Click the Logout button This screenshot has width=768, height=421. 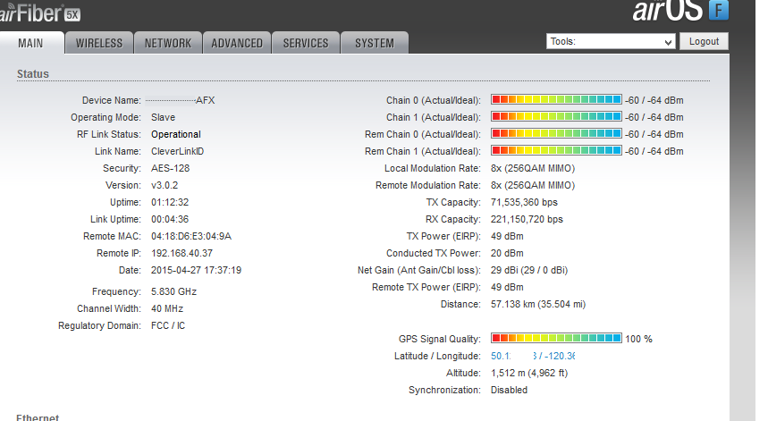pos(704,41)
